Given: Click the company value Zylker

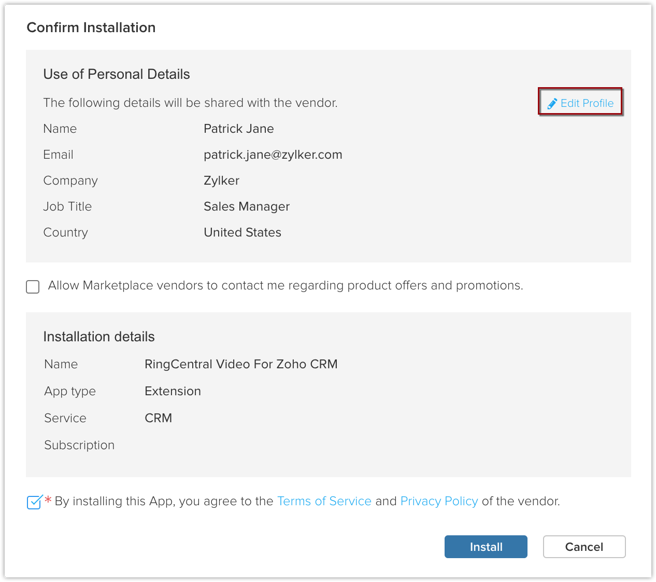Looking at the screenshot, I should [222, 181].
